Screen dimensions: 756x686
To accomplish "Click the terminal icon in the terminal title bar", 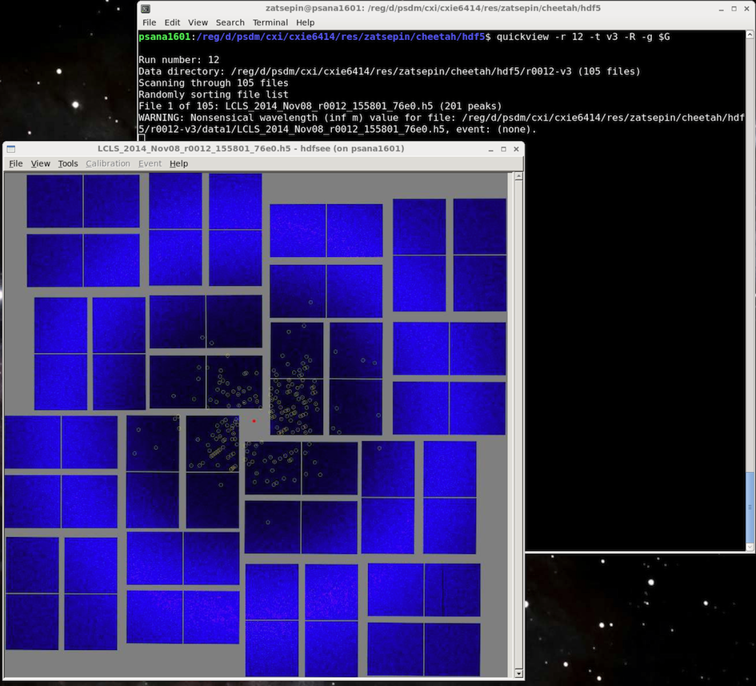I will [x=145, y=9].
